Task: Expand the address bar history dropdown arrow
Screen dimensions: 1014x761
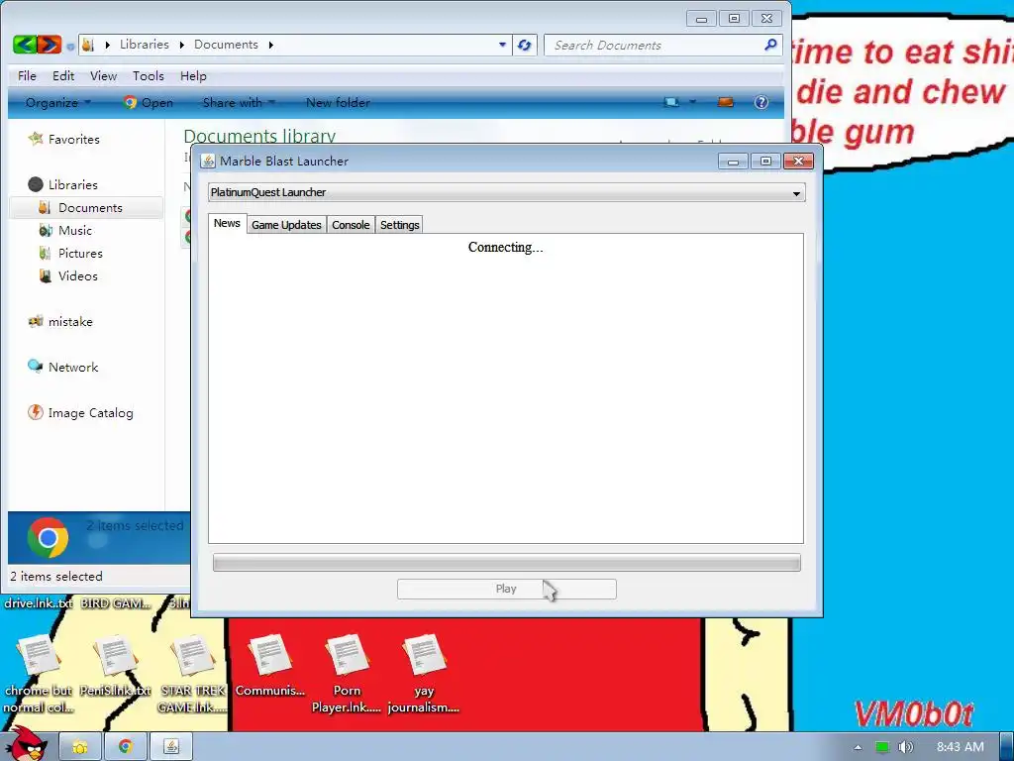Action: click(x=502, y=45)
